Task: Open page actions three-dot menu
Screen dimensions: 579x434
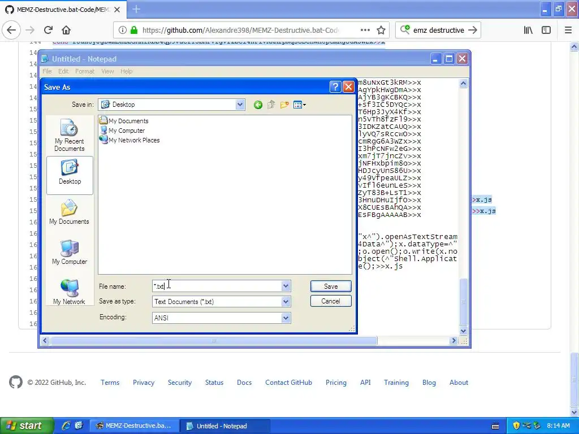Action: point(365,30)
